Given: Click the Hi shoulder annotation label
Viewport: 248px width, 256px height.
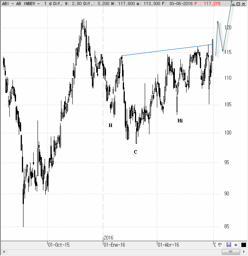Looking at the screenshot, I should pyautogui.click(x=180, y=121).
